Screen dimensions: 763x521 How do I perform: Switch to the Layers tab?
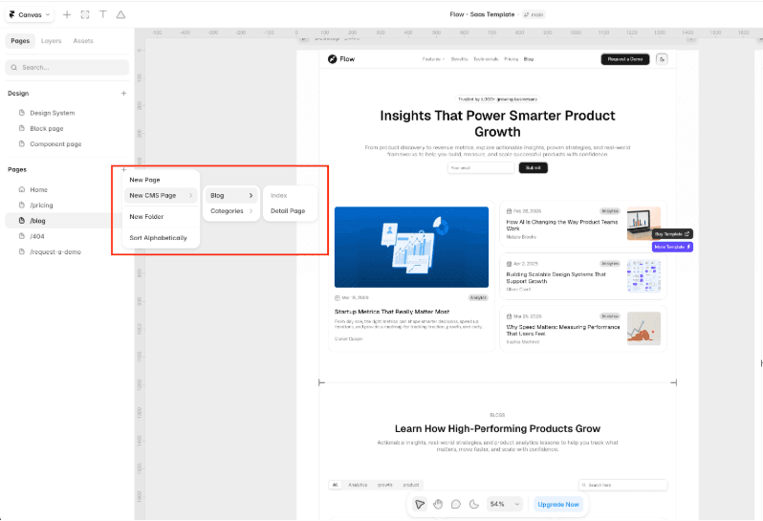tap(51, 41)
